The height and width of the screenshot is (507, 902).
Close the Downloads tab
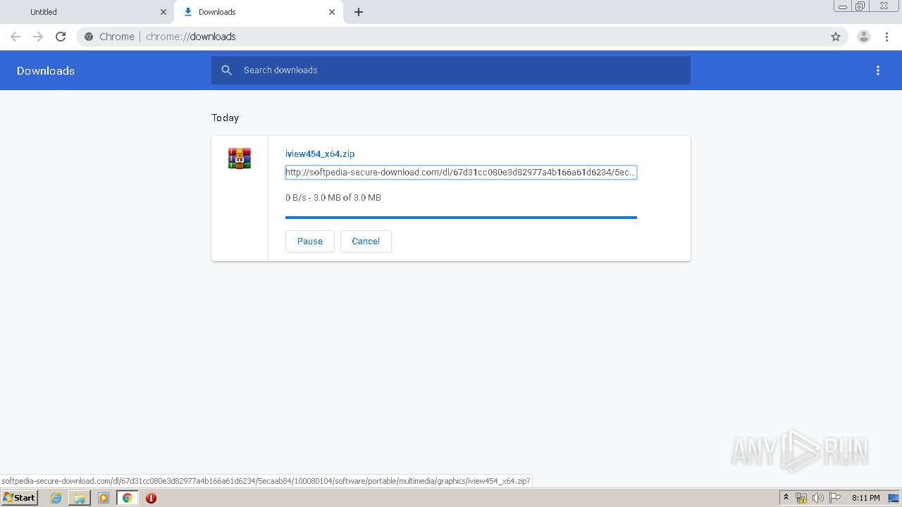[332, 12]
